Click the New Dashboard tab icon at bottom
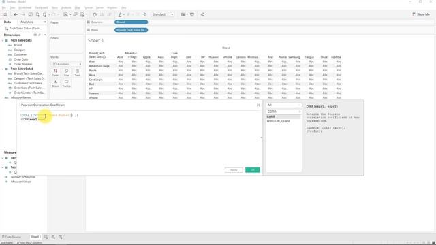 tap(53, 237)
